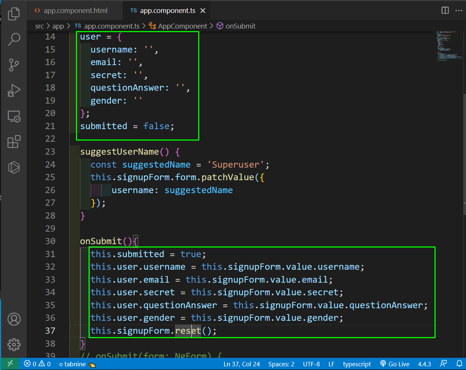Viewport: 466px width, 370px height.
Task: Click on submitted = false line
Action: pyautogui.click(x=127, y=126)
